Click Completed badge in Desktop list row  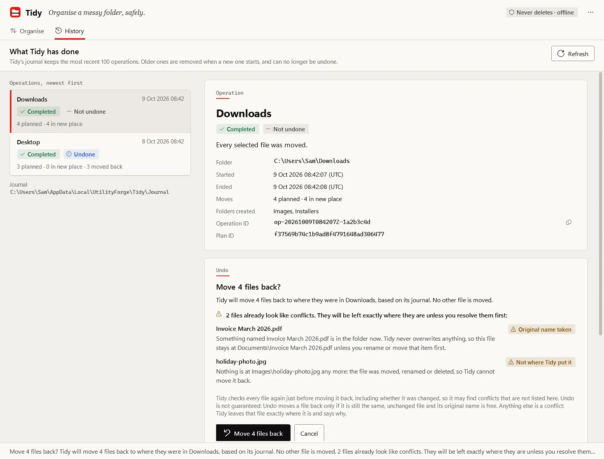click(38, 154)
